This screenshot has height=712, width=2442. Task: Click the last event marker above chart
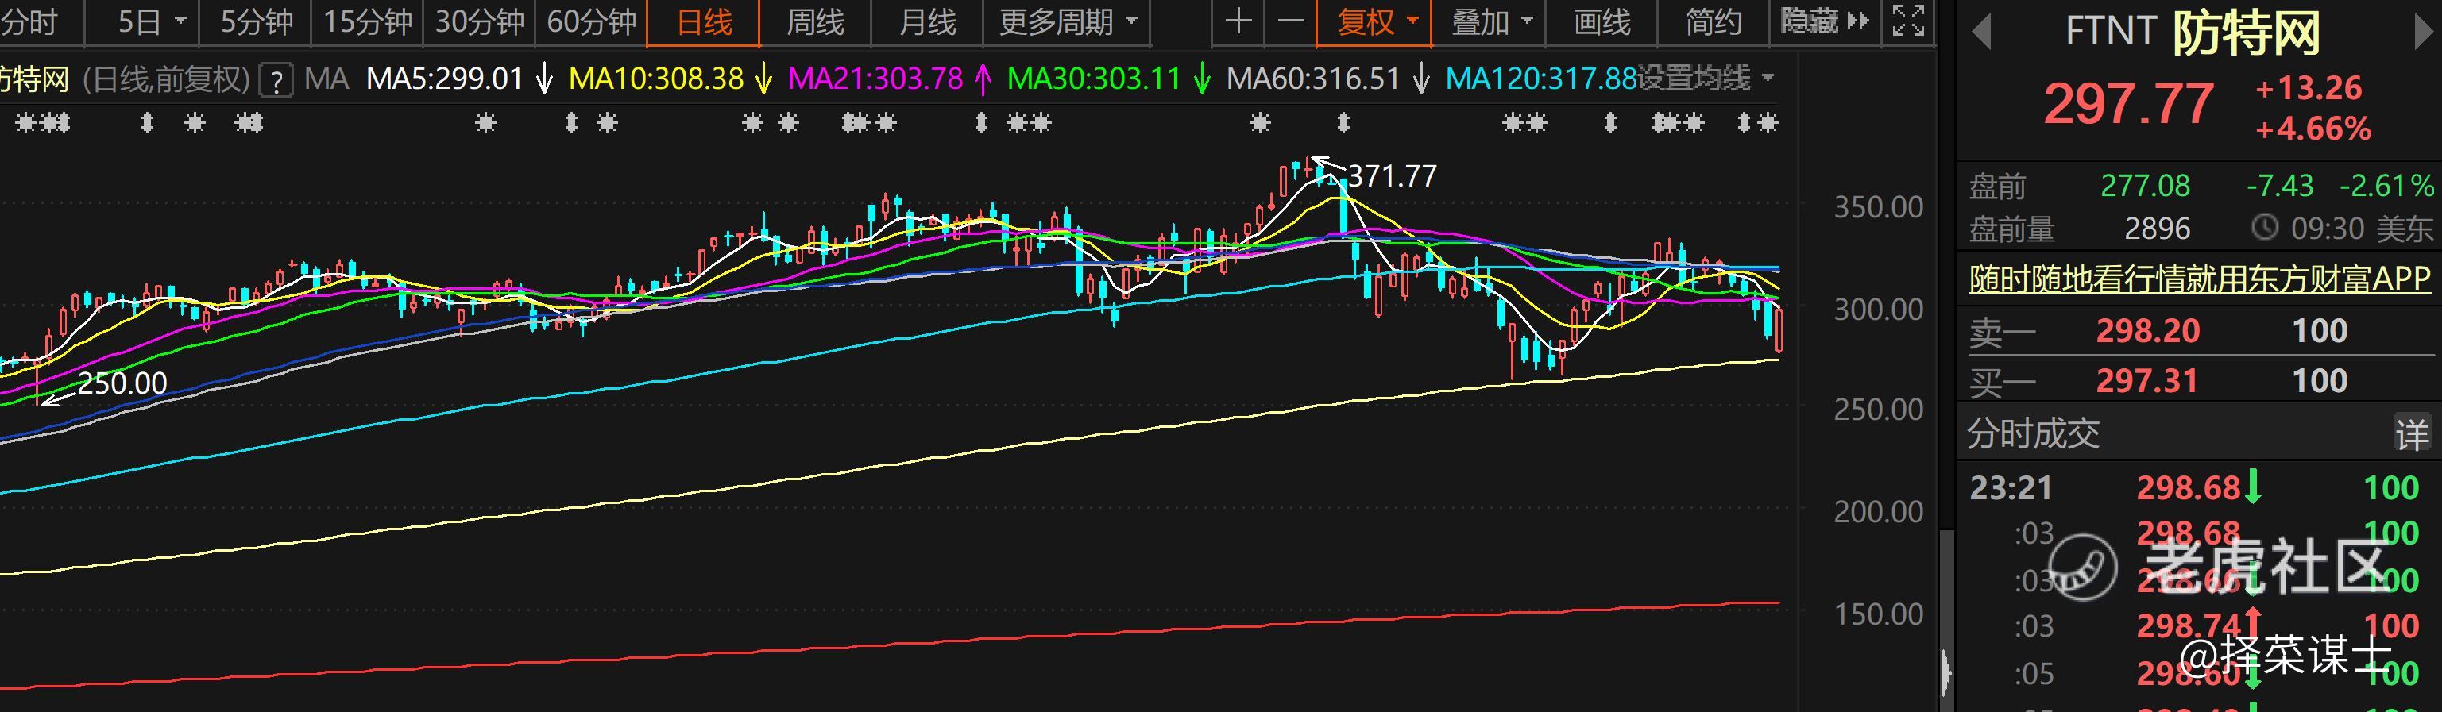(x=1767, y=123)
